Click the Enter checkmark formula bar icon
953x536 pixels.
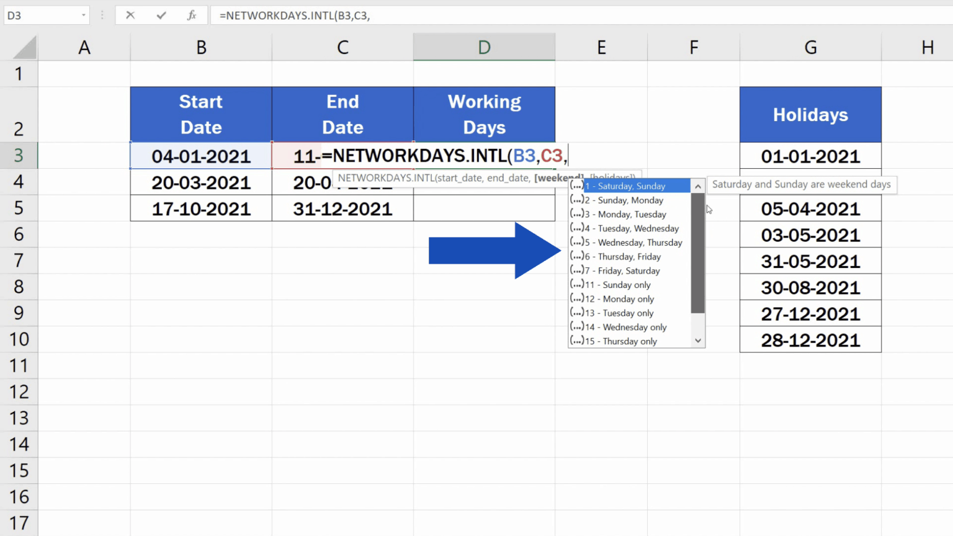(161, 16)
